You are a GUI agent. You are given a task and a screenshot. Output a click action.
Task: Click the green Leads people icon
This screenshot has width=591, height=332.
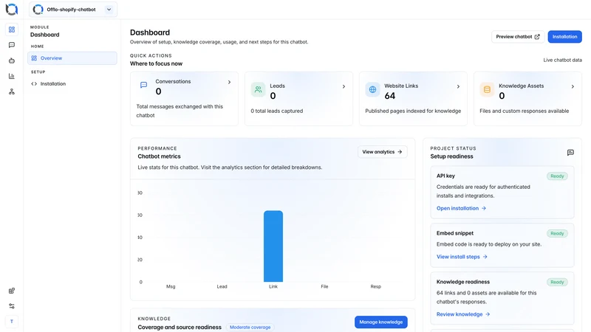click(258, 89)
